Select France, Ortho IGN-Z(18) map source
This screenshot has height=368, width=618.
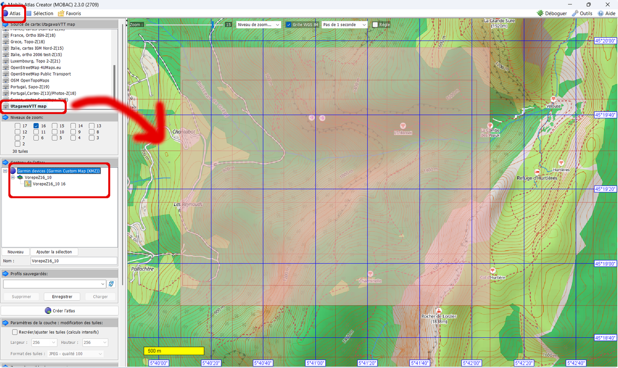pos(33,35)
